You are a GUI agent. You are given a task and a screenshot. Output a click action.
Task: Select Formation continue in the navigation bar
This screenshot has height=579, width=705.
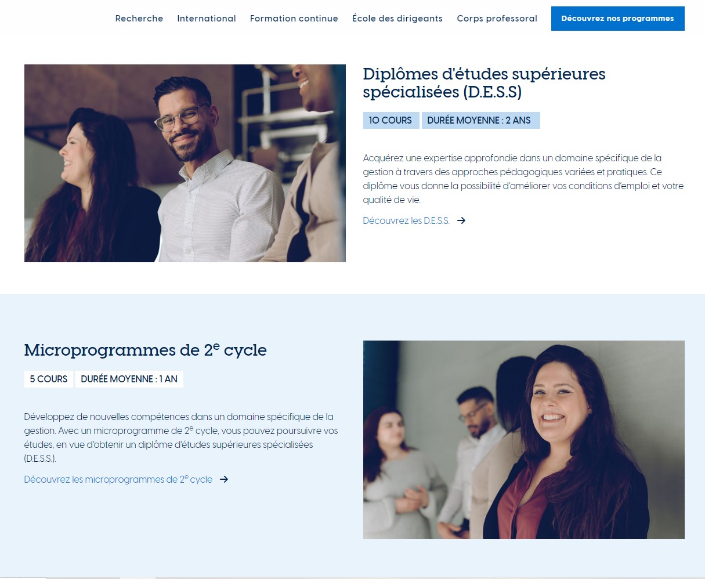[294, 19]
